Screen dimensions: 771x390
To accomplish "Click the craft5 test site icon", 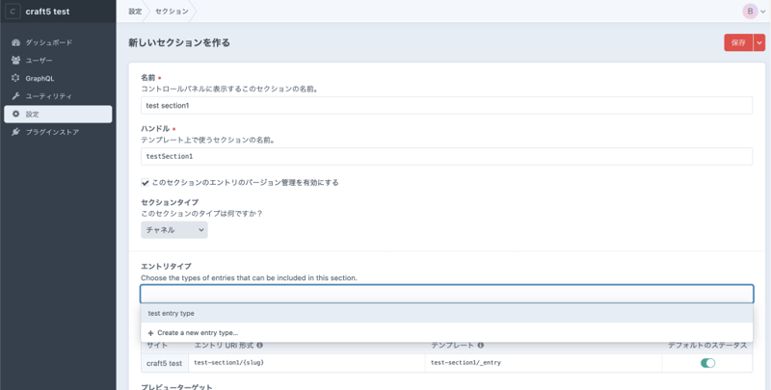I will 13,12.
